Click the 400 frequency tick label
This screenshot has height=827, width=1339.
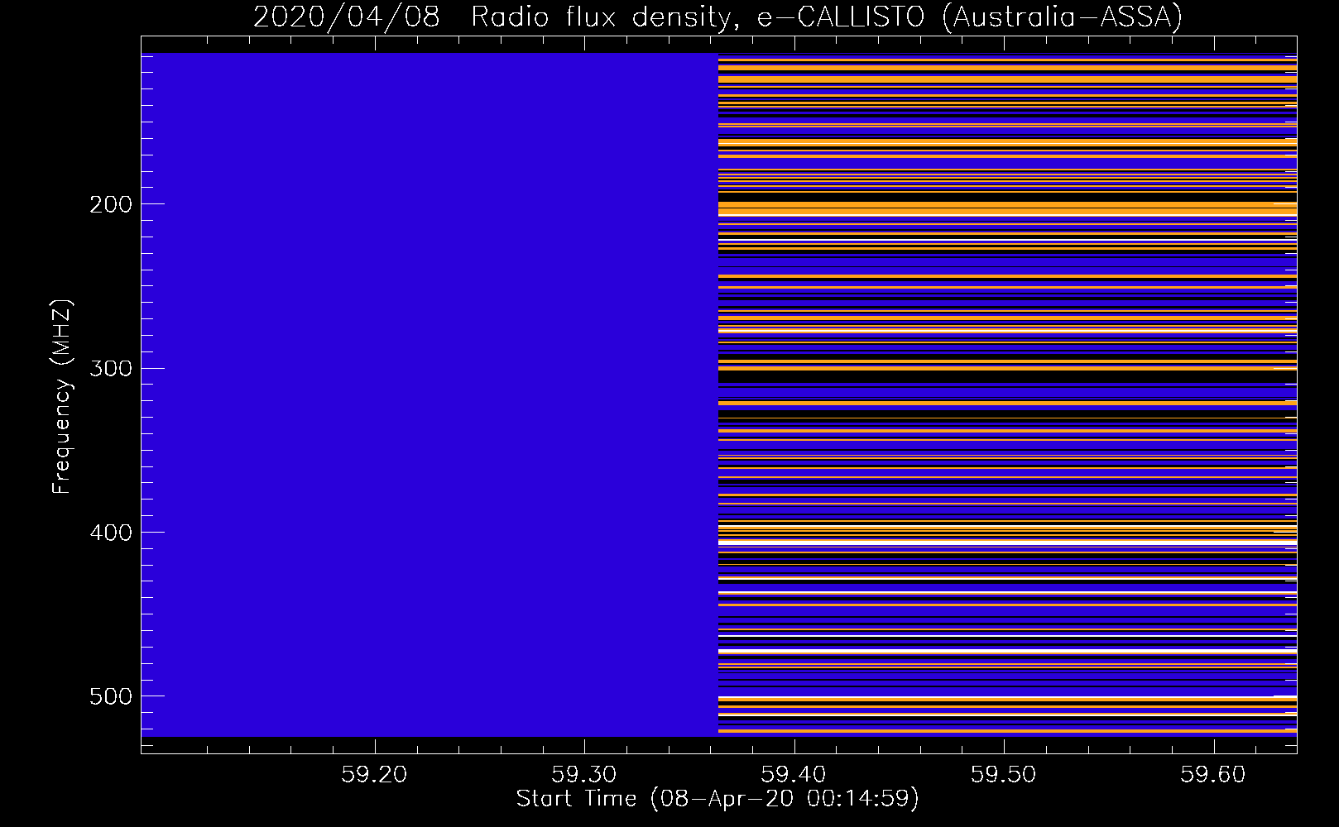pyautogui.click(x=111, y=533)
